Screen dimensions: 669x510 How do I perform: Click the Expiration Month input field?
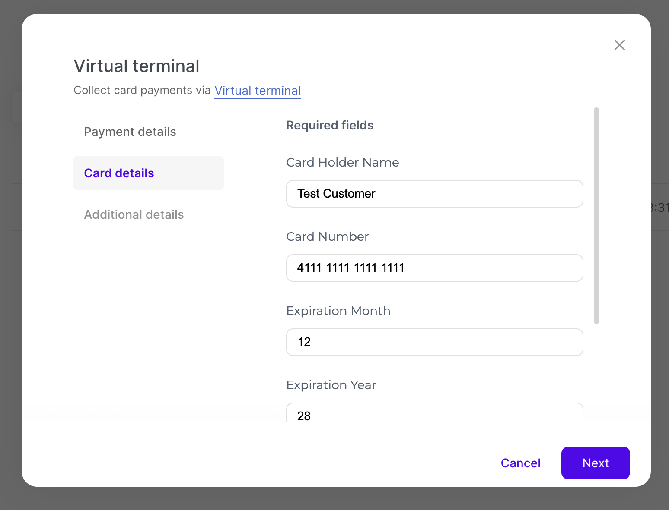tap(434, 342)
